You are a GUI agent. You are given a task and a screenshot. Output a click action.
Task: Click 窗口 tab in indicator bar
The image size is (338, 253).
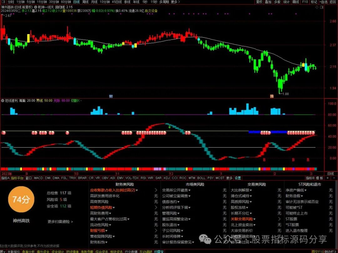[x=29, y=178]
